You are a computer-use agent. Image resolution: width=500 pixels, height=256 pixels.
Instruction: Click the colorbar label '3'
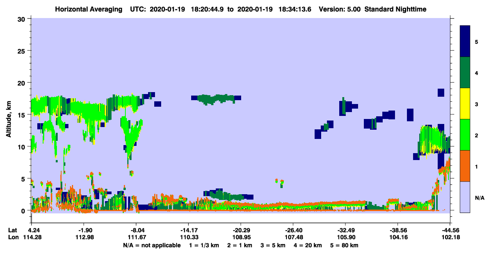pos(477,104)
